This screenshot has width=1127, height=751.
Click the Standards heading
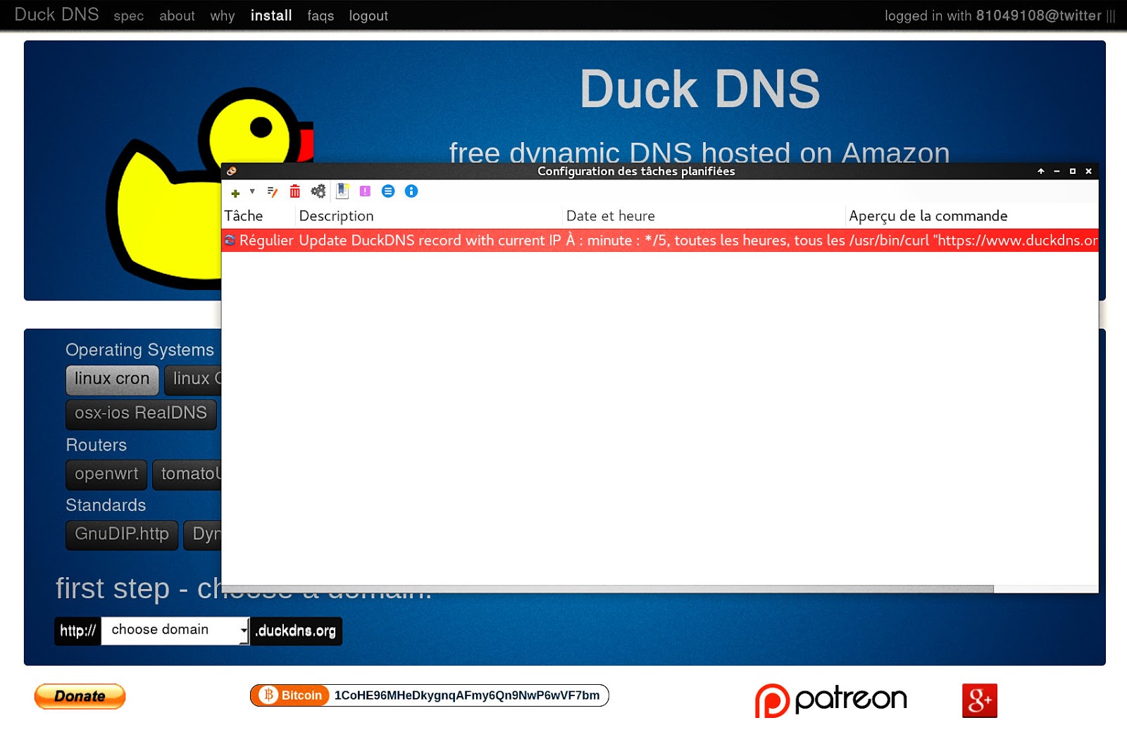point(106,505)
